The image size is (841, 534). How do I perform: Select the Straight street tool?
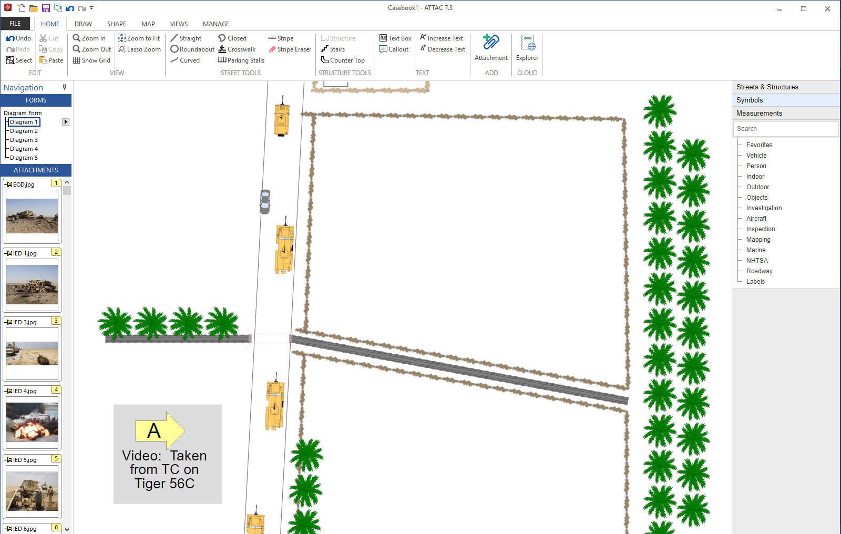click(186, 38)
